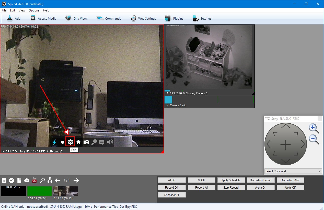The width and height of the screenshot is (324, 210).
Task: Click the merge/branch icon in media panel
Action: coord(50,180)
